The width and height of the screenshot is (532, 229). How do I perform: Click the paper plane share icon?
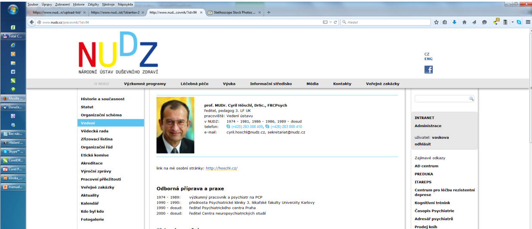(474, 22)
